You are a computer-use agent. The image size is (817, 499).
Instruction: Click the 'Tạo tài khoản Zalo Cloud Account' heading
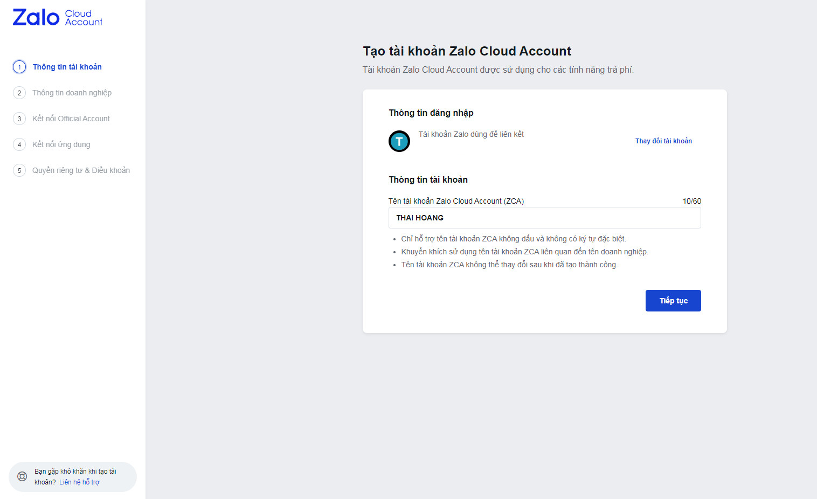tap(467, 51)
